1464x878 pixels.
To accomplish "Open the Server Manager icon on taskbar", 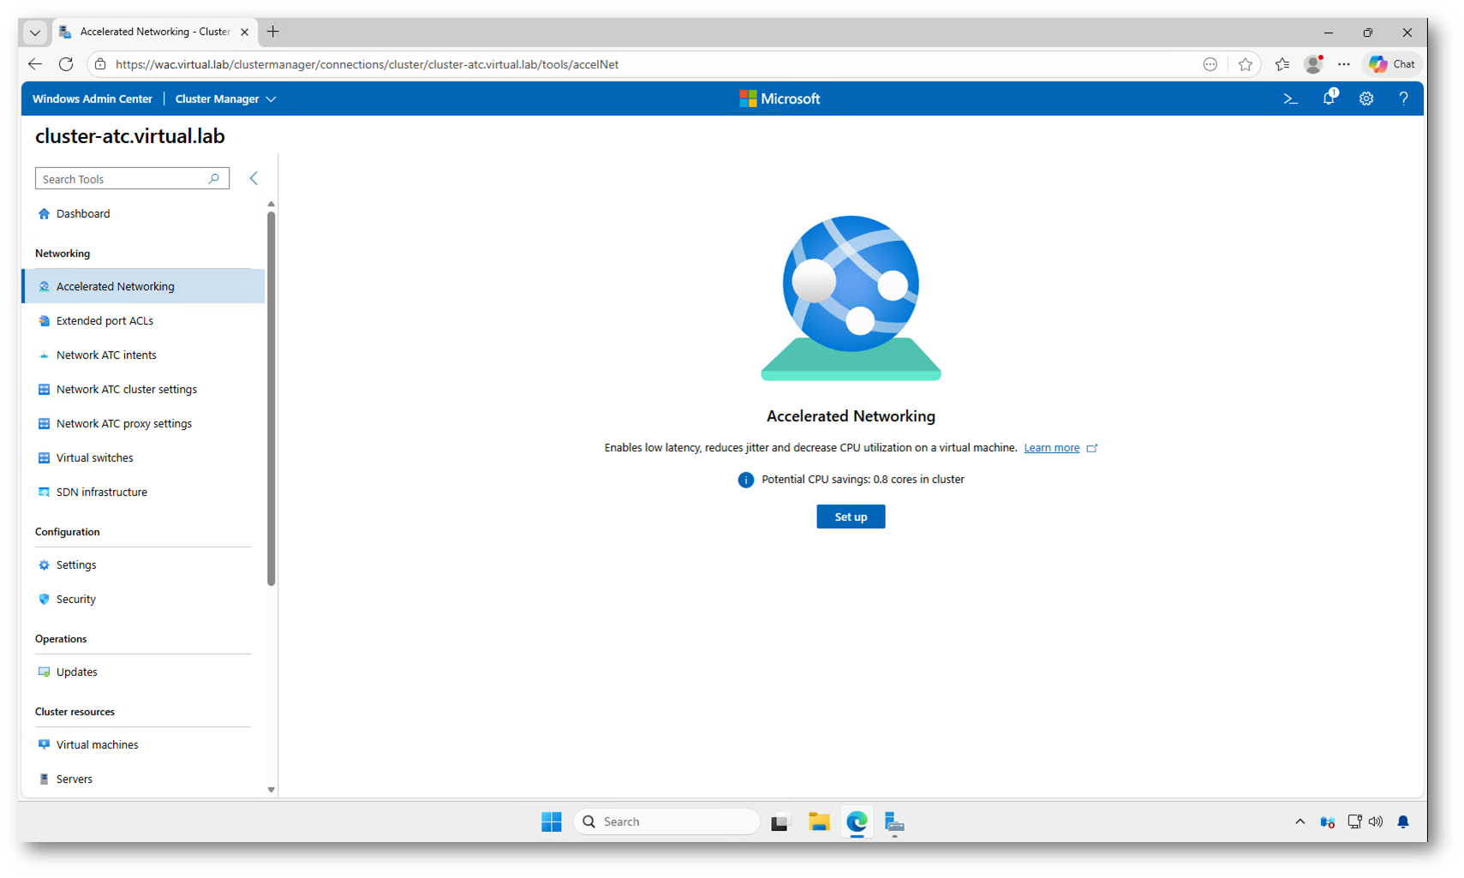I will point(894,822).
